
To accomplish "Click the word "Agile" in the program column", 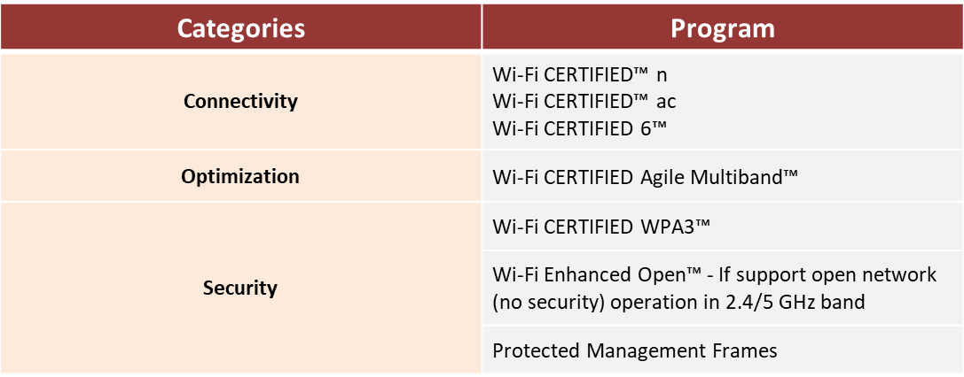I will [663, 176].
